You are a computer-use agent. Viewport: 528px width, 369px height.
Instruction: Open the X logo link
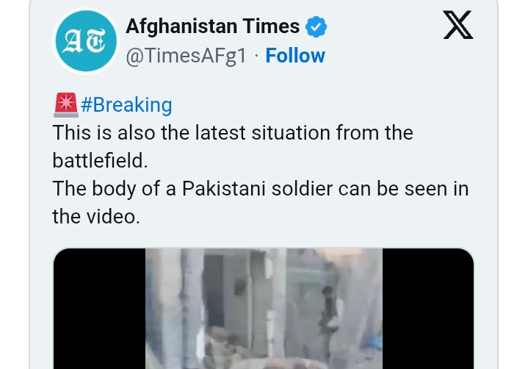(458, 24)
